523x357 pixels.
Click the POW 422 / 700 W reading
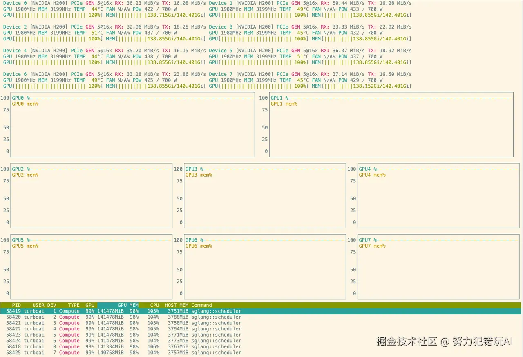155,9
